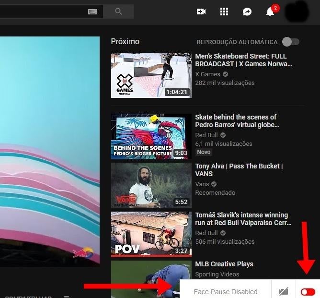Open the YouTube apps grid icon
The width and height of the screenshot is (320, 298).
coord(224,12)
